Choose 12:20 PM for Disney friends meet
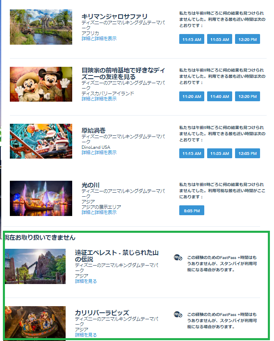This screenshot has width=274, height=341. pyautogui.click(x=247, y=96)
